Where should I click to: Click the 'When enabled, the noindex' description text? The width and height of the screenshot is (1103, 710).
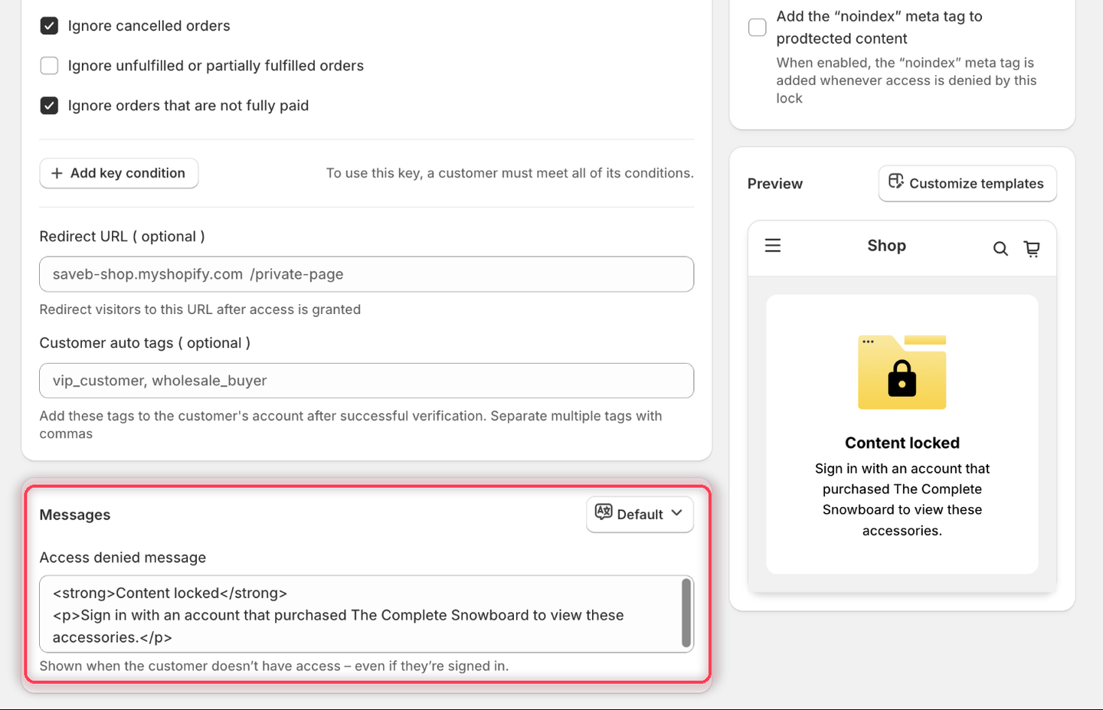click(x=906, y=80)
